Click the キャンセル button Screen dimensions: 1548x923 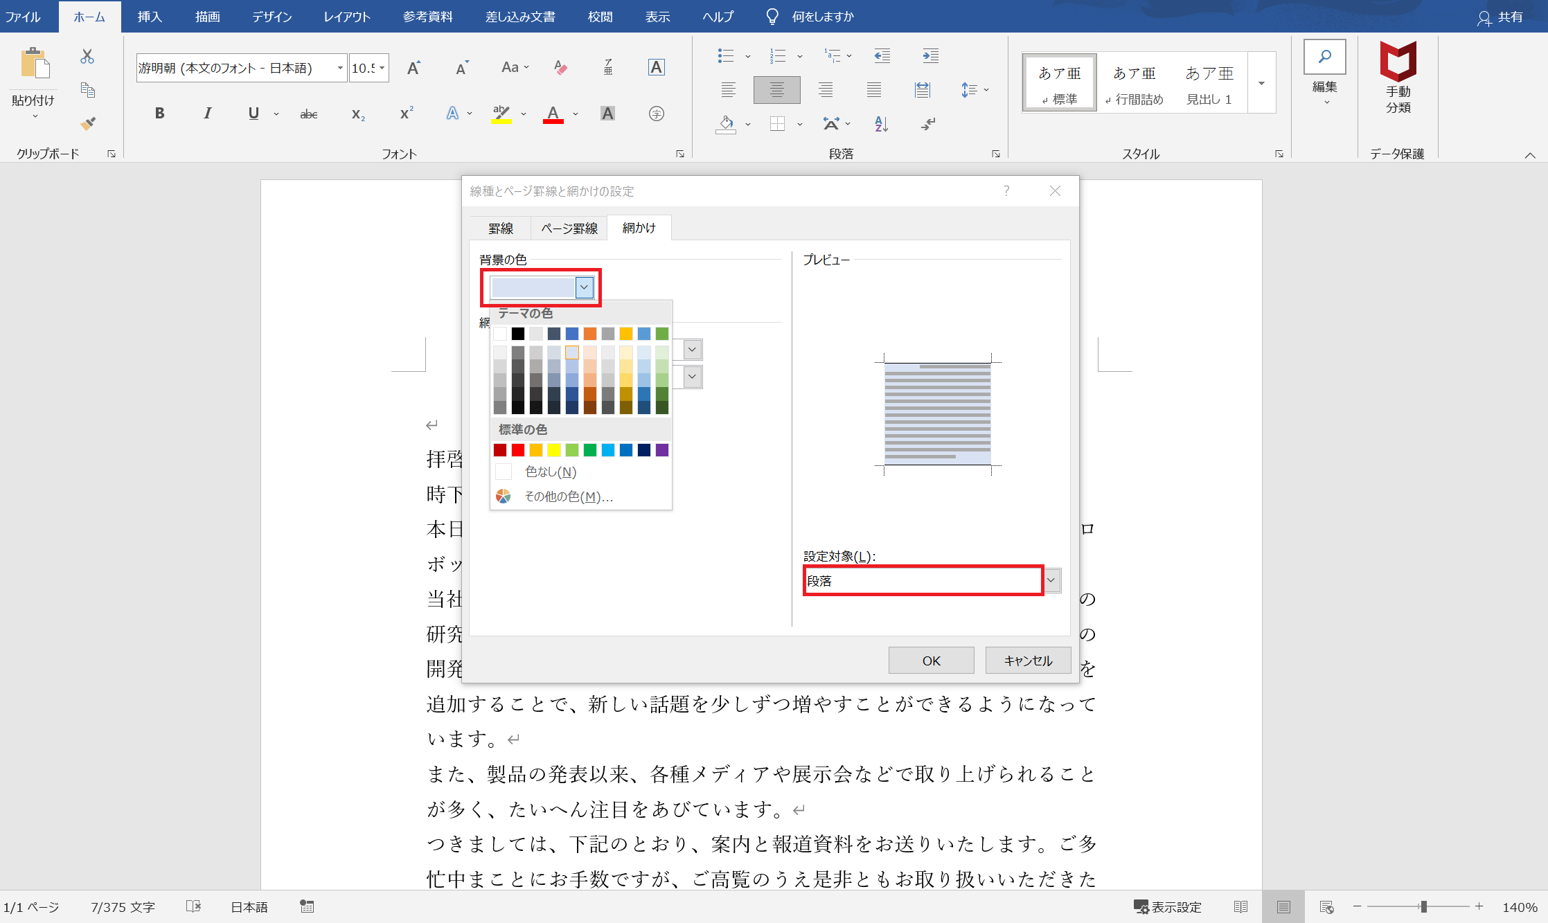point(1028,661)
